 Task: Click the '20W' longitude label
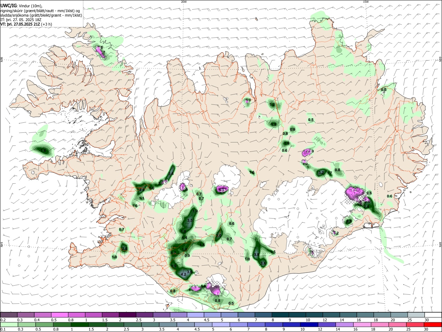184,2
